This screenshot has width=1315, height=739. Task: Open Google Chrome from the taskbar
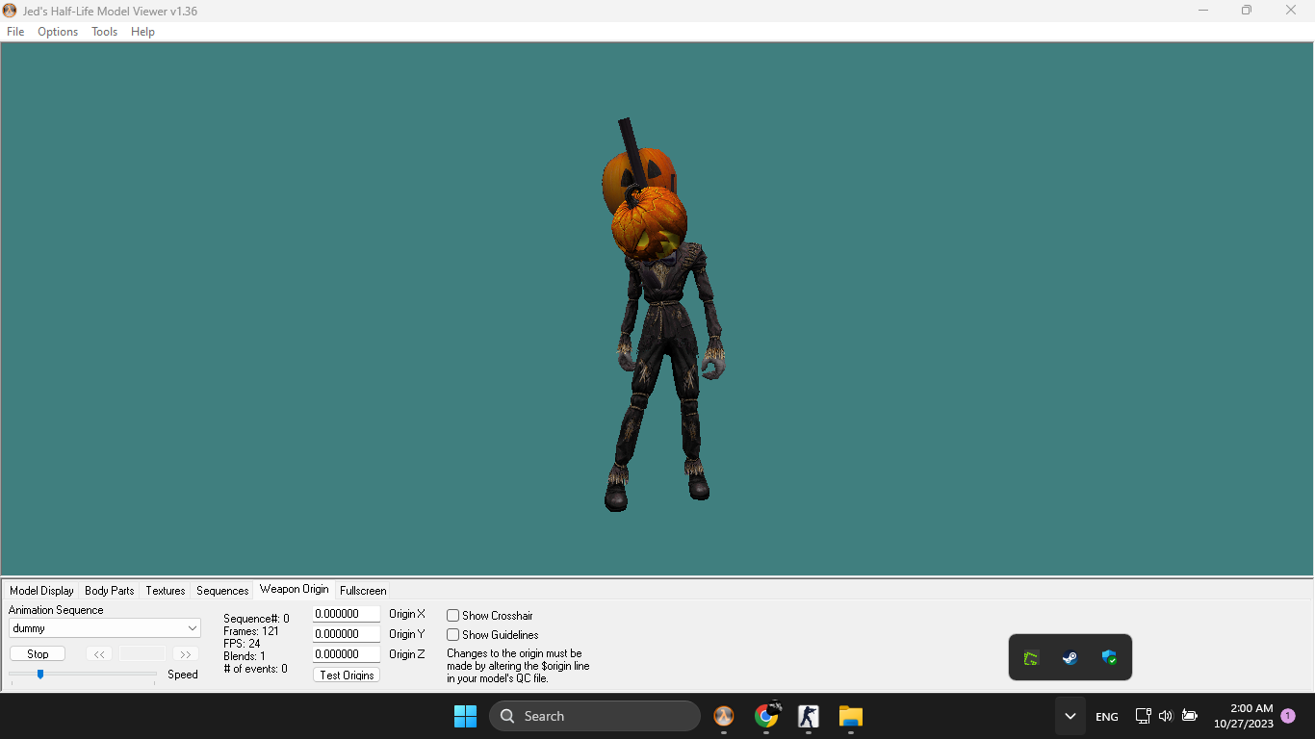click(766, 716)
